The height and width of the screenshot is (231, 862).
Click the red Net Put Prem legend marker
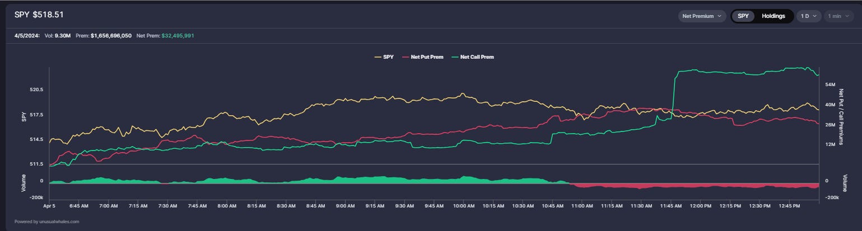pyautogui.click(x=406, y=57)
